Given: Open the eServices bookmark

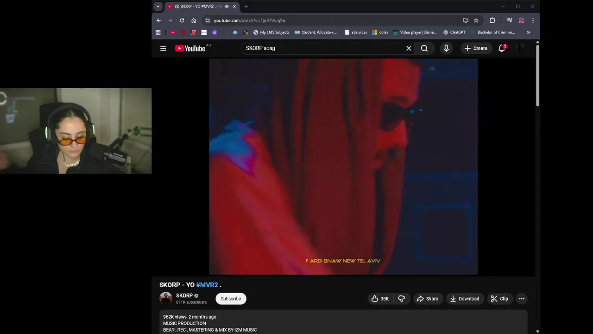Looking at the screenshot, I should [x=356, y=32].
